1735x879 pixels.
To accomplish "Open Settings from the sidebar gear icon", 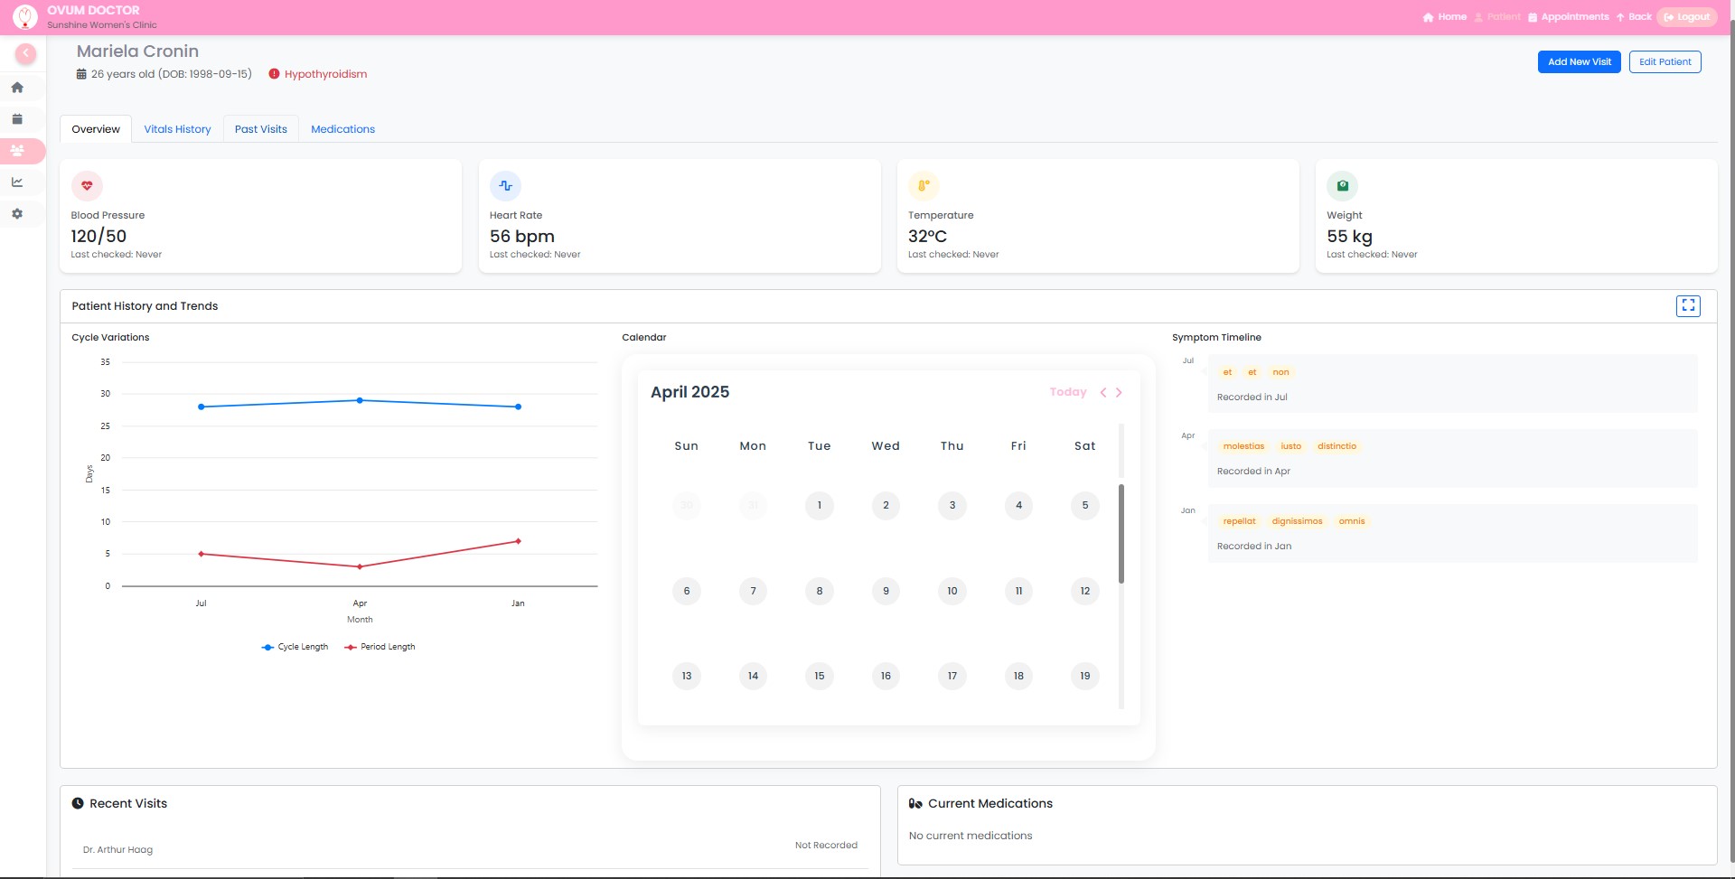I will tap(17, 213).
